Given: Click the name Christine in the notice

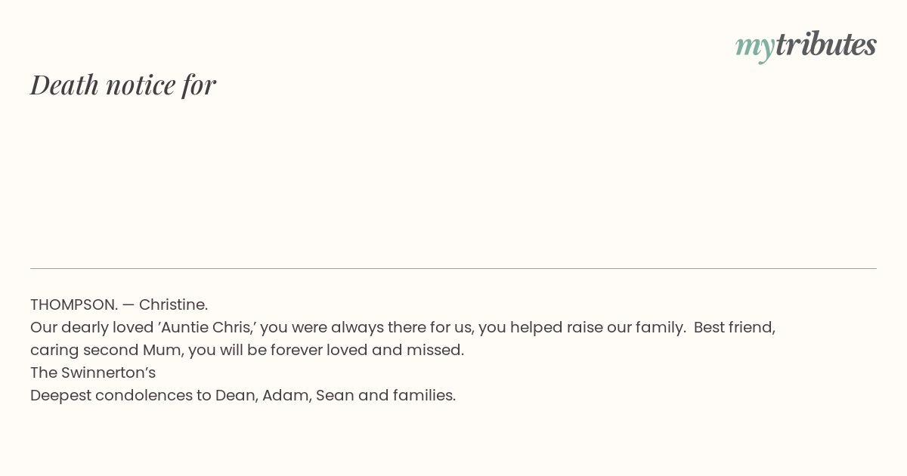Looking at the screenshot, I should click(173, 304).
